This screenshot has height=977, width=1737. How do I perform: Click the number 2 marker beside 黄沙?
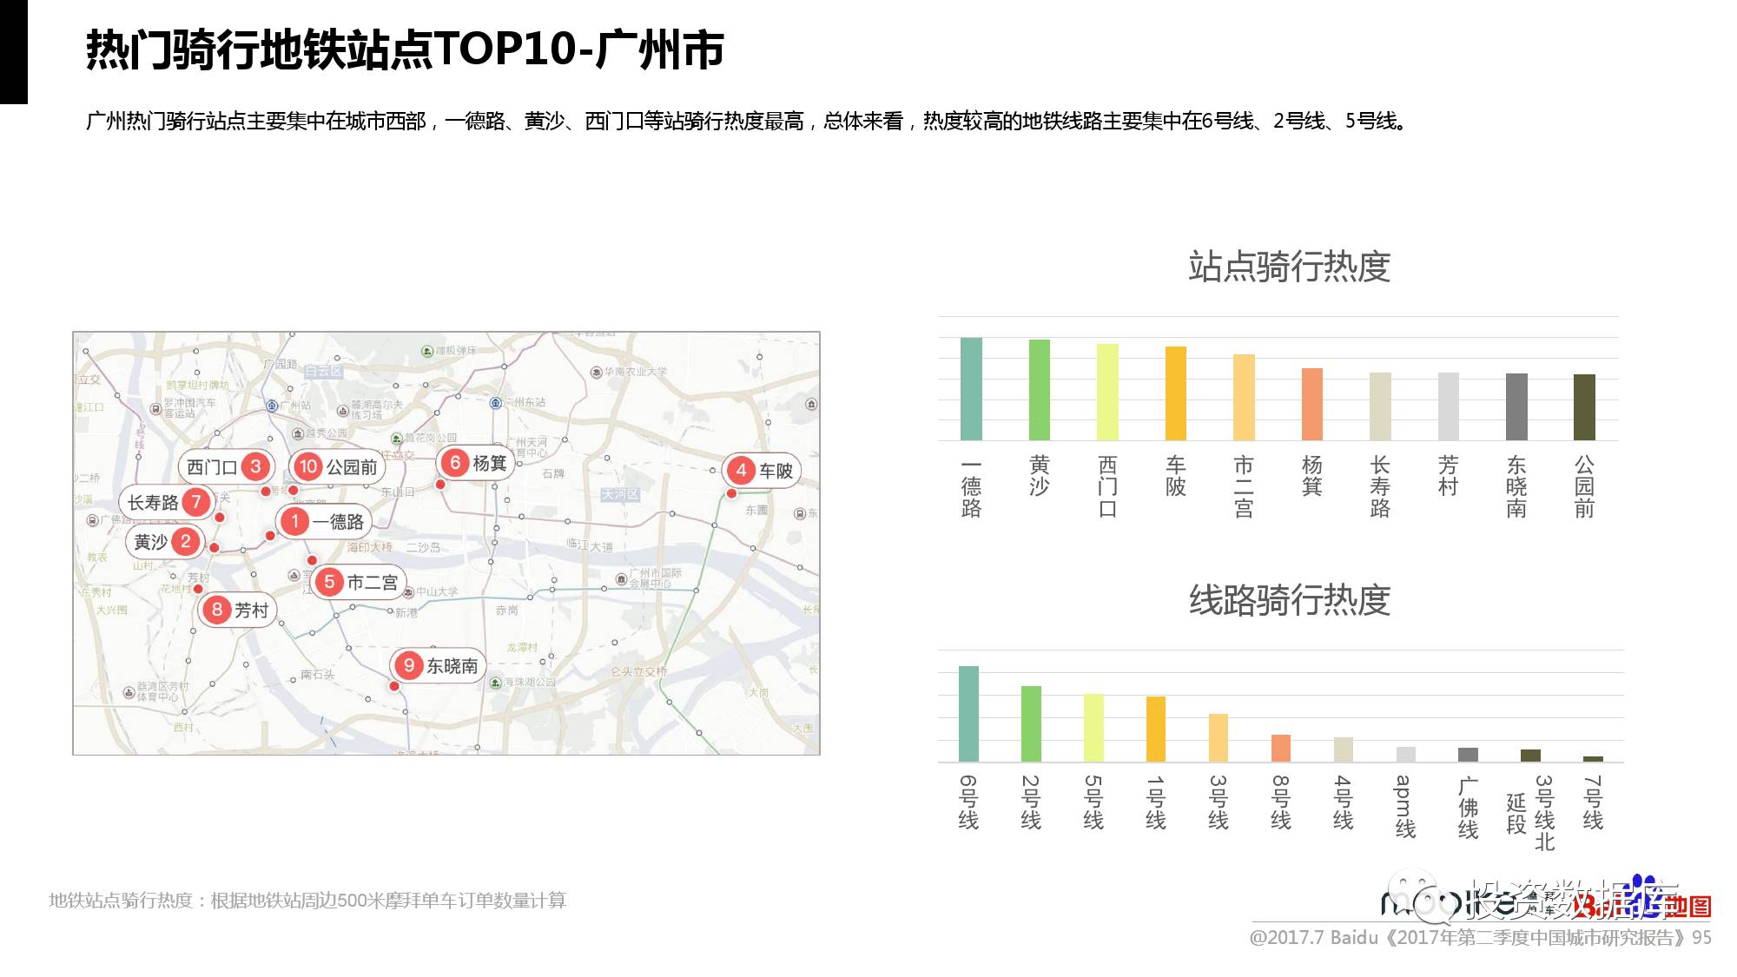click(x=185, y=541)
